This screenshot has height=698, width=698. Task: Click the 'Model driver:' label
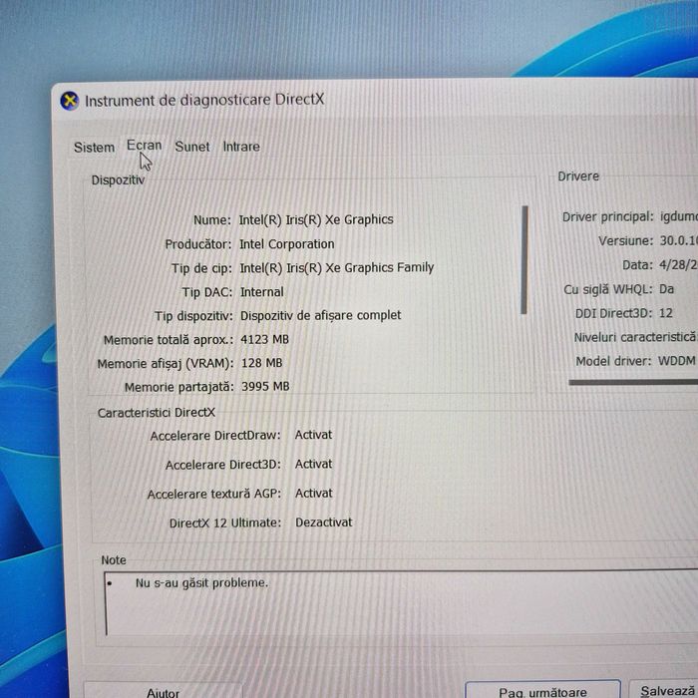613,361
